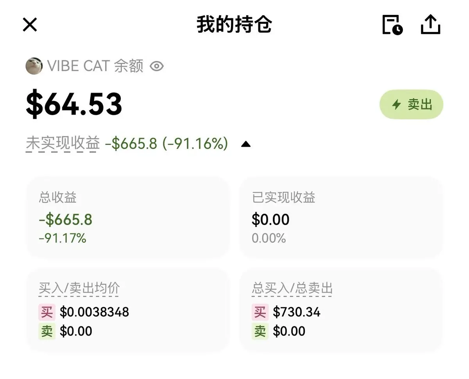Tap the pink 买 badge beside $0.0038348
This screenshot has height=379, width=469.
pyautogui.click(x=47, y=312)
